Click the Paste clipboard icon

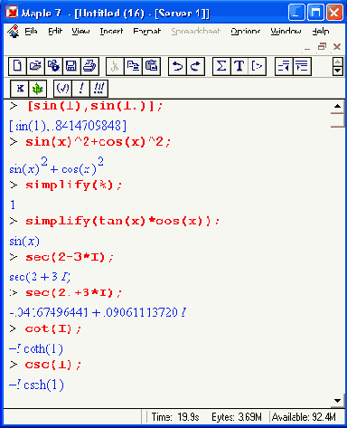pyautogui.click(x=151, y=66)
